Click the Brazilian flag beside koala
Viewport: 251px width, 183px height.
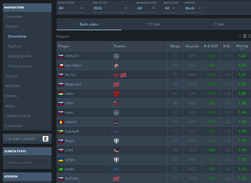tap(61, 169)
